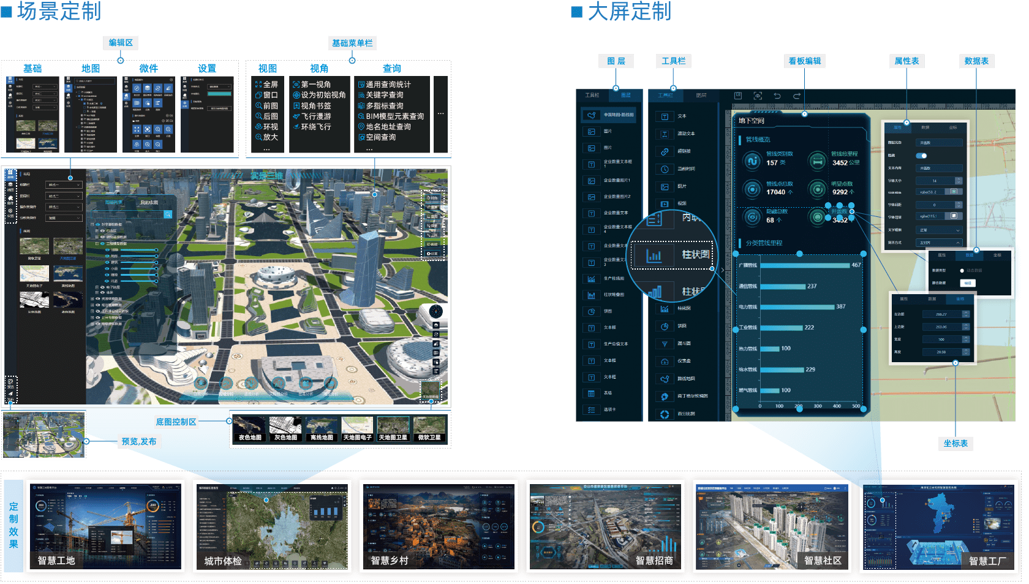This screenshot has height=584, width=1029.
Task: Open the 字体颜色 color swatch
Action: click(954, 192)
